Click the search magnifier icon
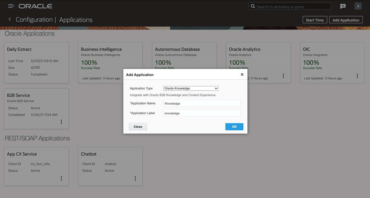 tap(253, 6)
